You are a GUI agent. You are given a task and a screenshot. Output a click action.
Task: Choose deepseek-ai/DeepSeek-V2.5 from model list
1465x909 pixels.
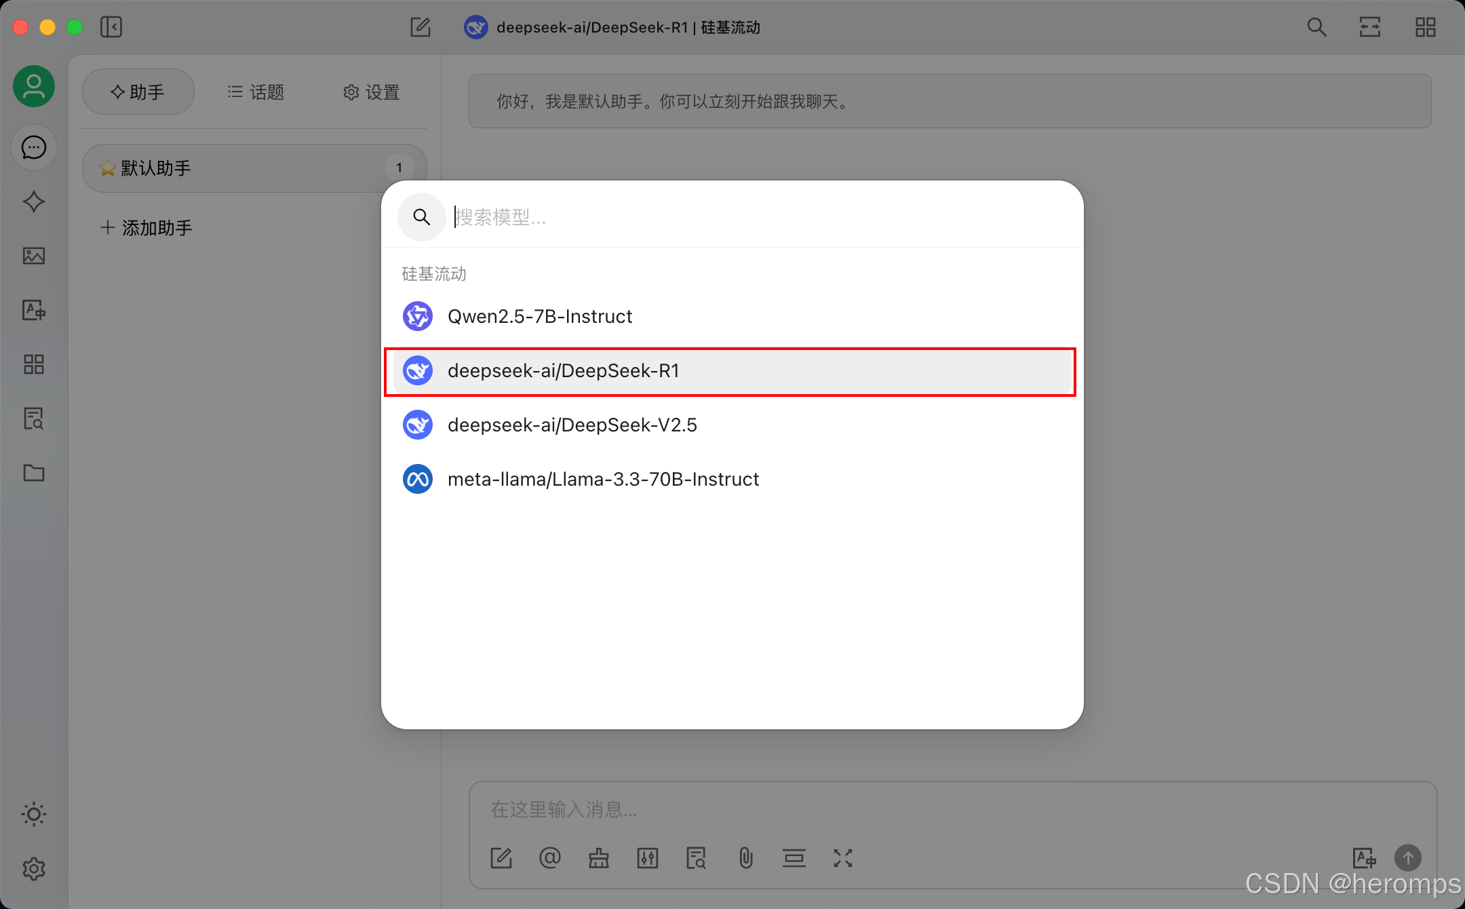(572, 425)
